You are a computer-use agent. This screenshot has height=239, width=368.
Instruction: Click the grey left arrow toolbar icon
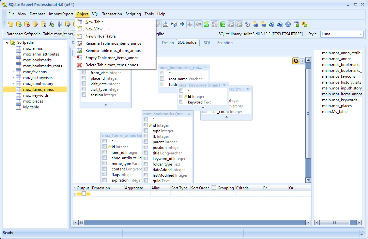click(x=198, y=24)
